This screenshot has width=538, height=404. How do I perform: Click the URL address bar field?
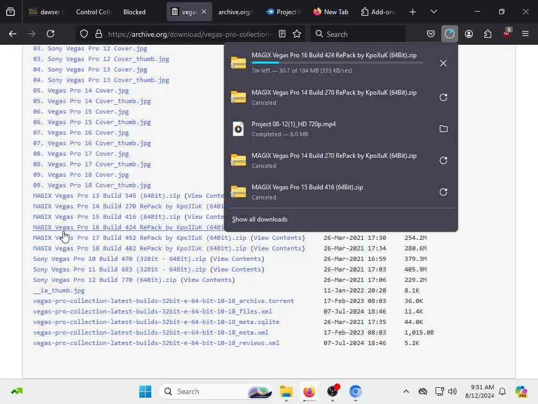(x=189, y=34)
